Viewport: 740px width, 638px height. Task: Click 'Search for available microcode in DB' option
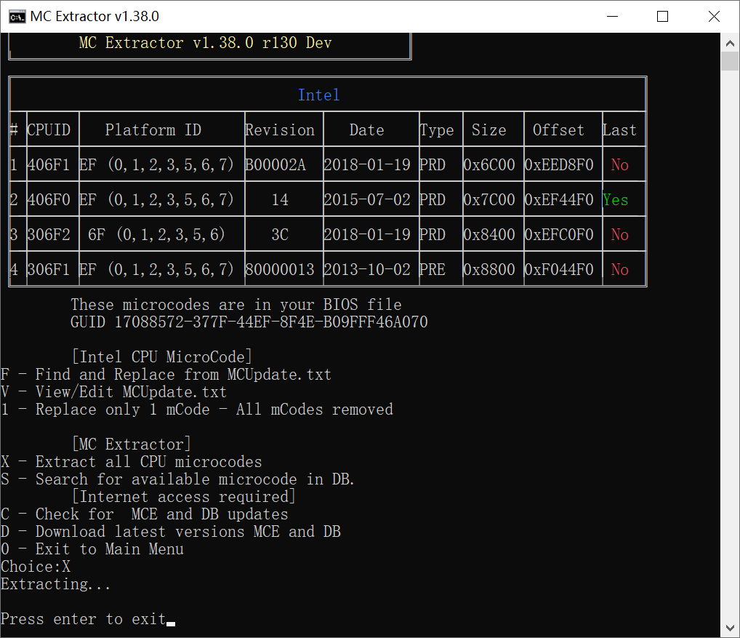(x=177, y=479)
